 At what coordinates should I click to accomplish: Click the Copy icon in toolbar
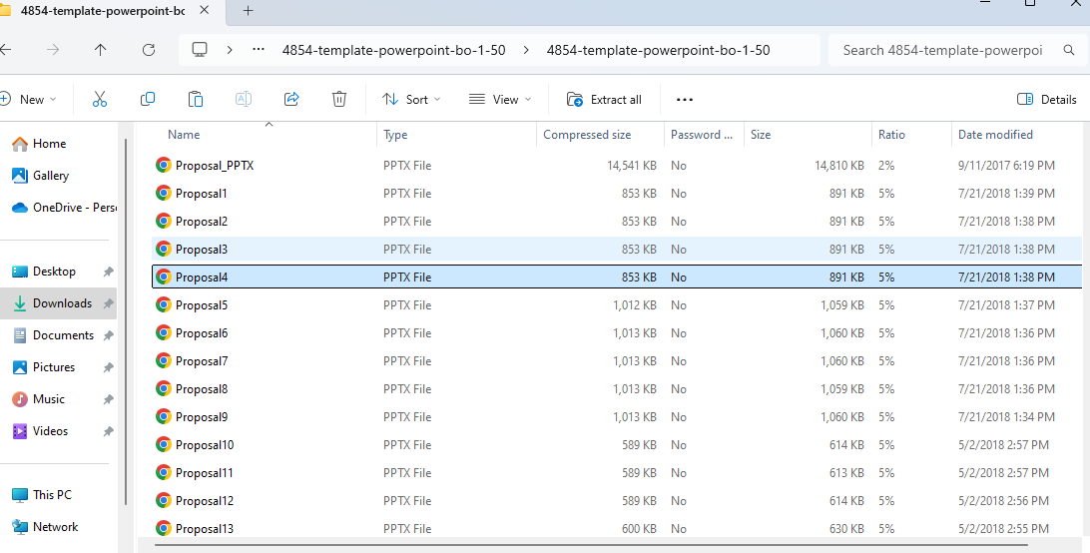pyautogui.click(x=148, y=99)
